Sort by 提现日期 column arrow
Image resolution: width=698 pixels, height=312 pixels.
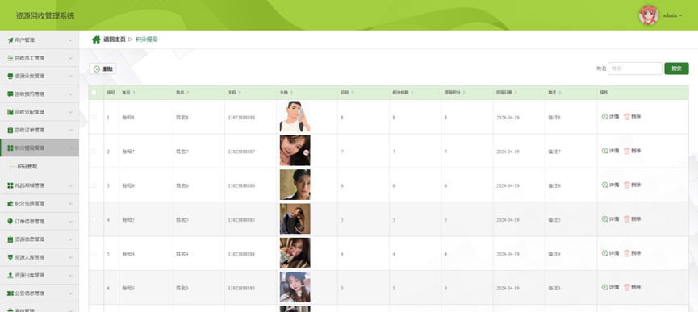point(516,93)
